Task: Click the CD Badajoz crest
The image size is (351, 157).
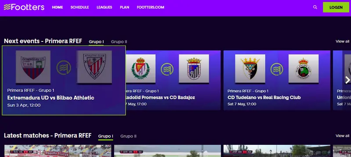Action: [194, 69]
